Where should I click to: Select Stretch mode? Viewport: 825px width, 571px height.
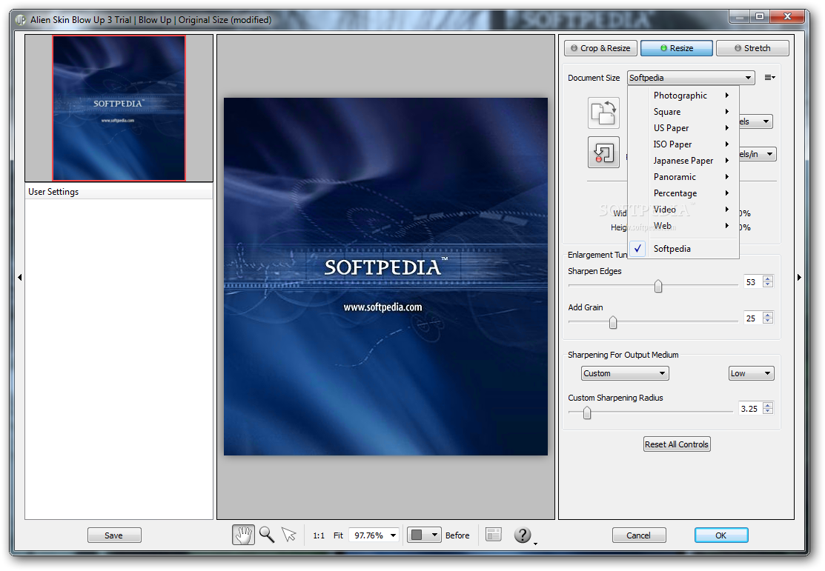[752, 48]
